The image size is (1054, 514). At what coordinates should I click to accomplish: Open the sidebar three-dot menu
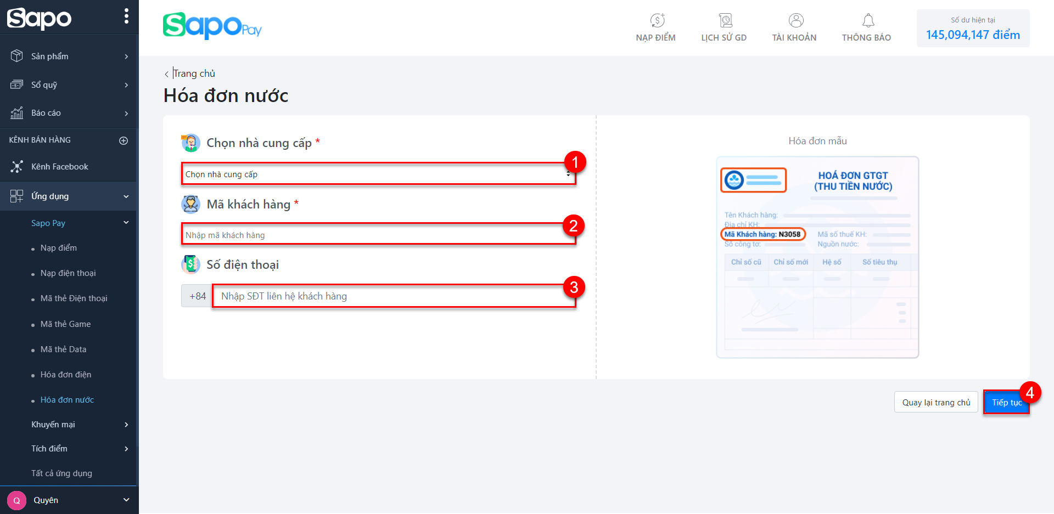tap(126, 16)
